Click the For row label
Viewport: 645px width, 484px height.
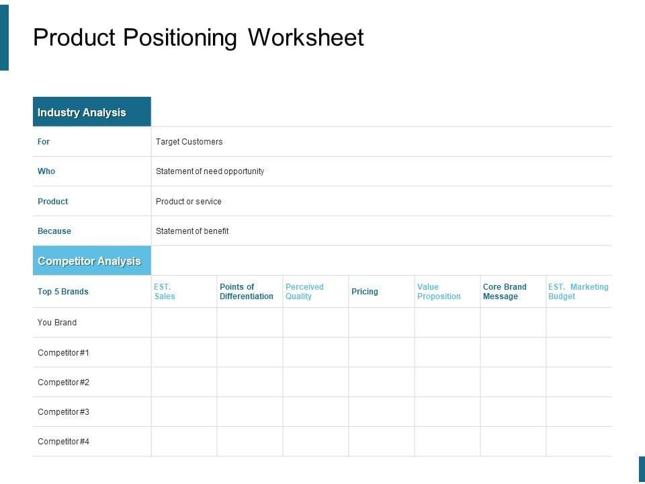click(x=44, y=142)
